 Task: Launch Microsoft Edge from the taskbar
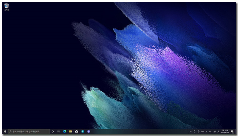point(65,132)
